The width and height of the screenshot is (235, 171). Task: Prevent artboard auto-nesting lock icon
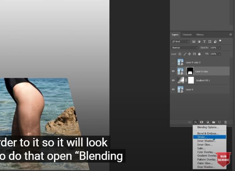[195, 54]
